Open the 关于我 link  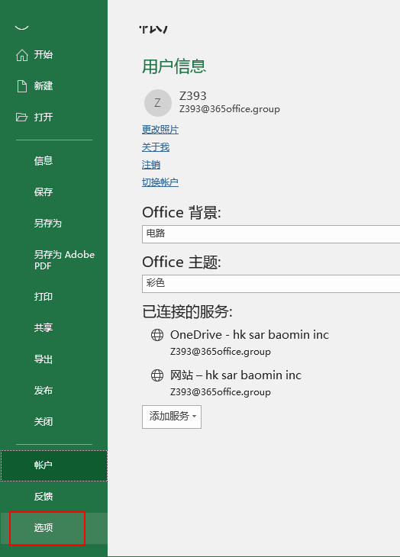click(156, 147)
